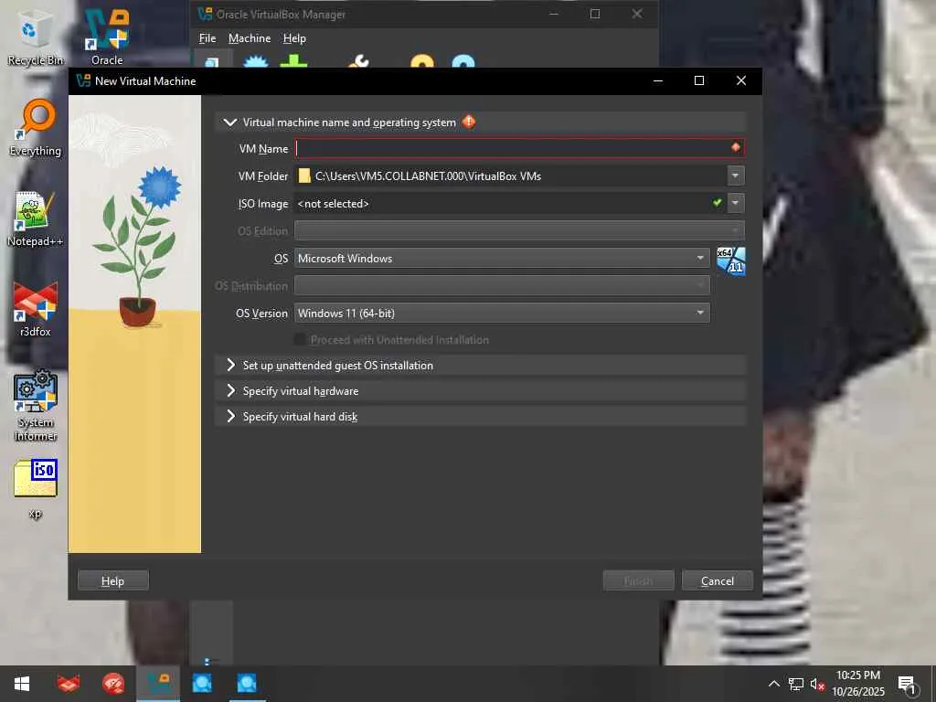Click the network tray icon
This screenshot has height=702, width=936.
coord(796,684)
